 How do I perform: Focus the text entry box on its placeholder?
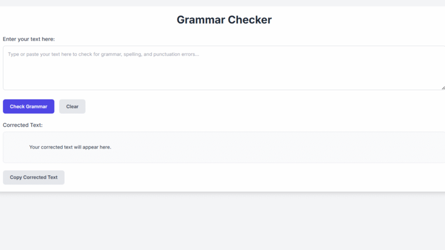pyautogui.click(x=103, y=54)
